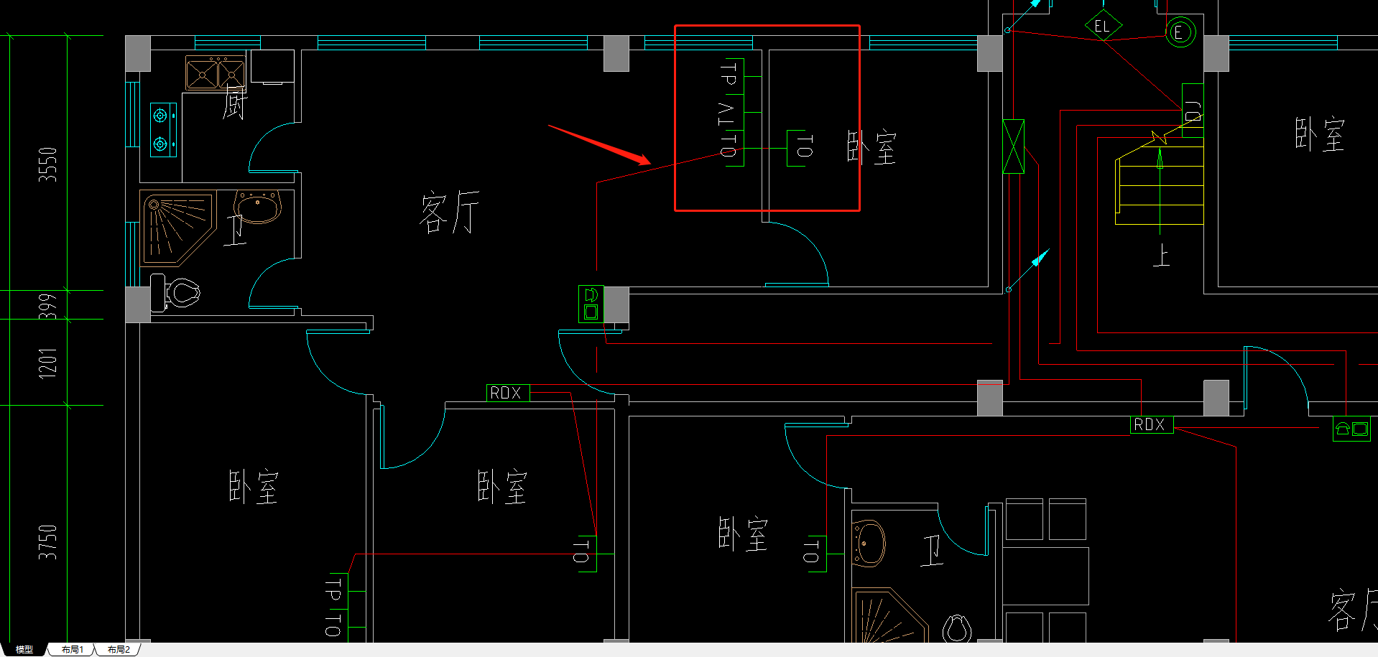Select the 卧室 label right of the staircase
The height and width of the screenshot is (657, 1378).
[x=1320, y=134]
